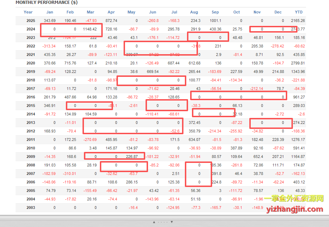Screen dimensions: 329x227
Task: Click the YTD column header
Action: point(299,12)
